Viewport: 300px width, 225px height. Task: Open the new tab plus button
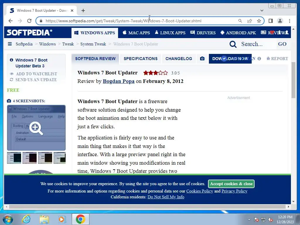coord(83,11)
